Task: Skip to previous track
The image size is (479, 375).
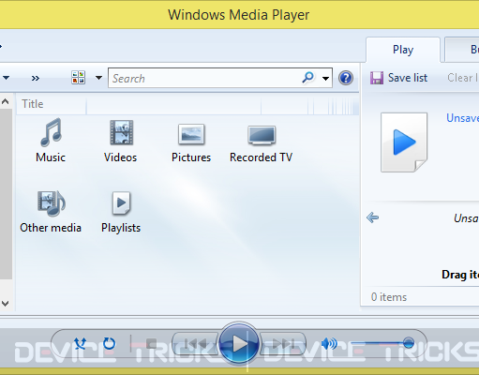Action: click(195, 344)
